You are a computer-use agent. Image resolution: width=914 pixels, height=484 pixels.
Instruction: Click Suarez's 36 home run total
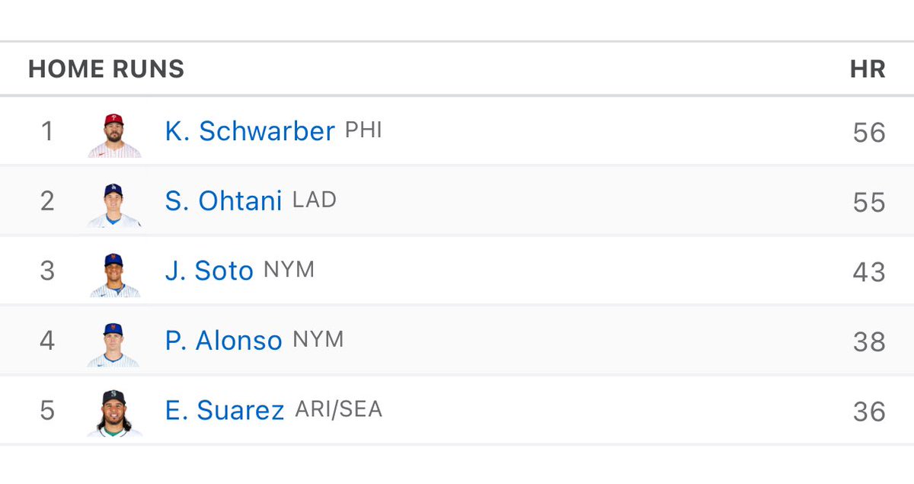tap(869, 412)
